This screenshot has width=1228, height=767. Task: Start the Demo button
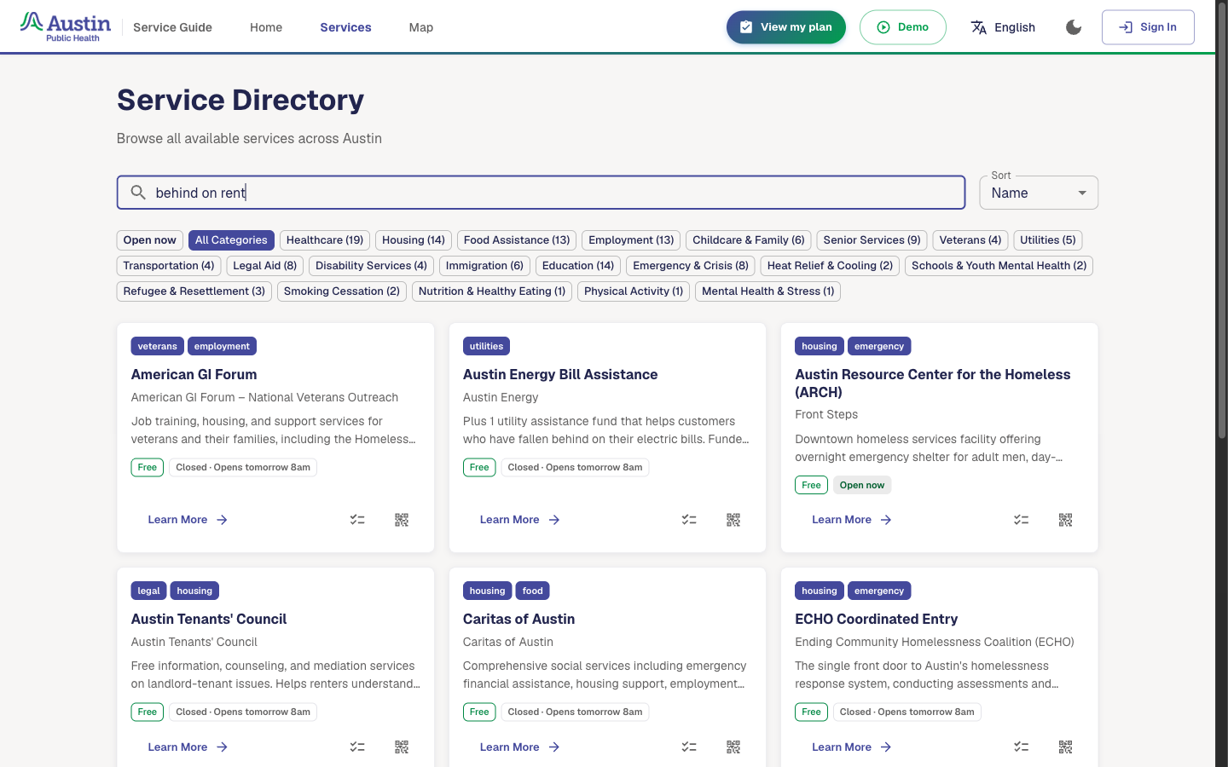point(903,27)
